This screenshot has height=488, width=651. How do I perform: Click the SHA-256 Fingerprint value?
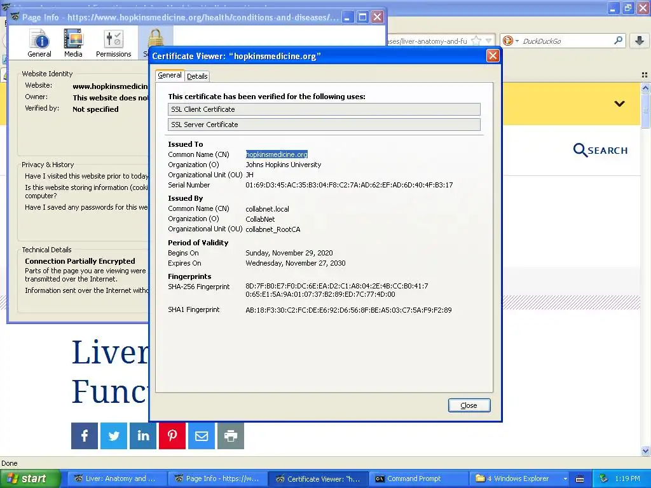(337, 290)
